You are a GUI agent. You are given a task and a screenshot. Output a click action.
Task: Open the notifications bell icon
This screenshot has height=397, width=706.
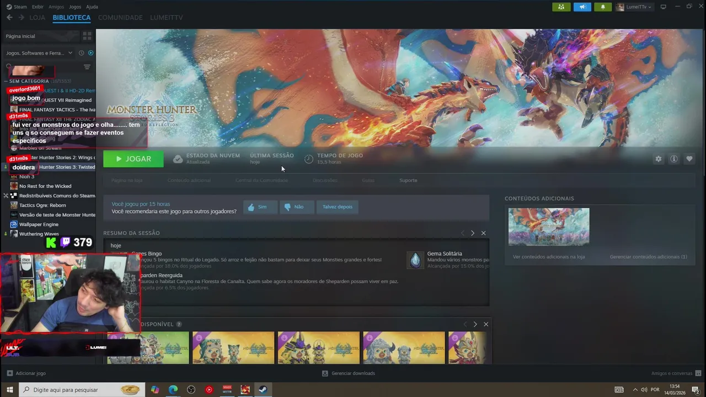603,7
